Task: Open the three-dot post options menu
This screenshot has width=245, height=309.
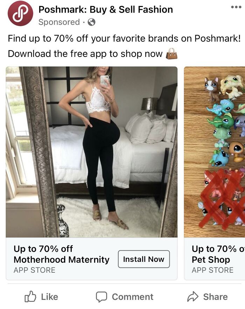Action: (236, 7)
